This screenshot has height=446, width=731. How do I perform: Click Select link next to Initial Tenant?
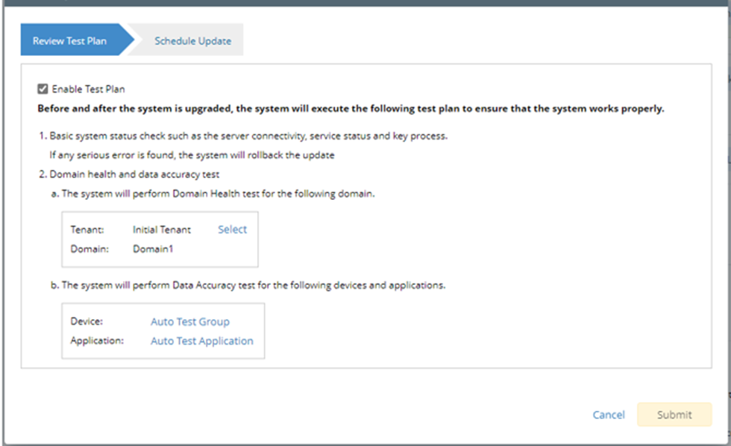point(232,230)
